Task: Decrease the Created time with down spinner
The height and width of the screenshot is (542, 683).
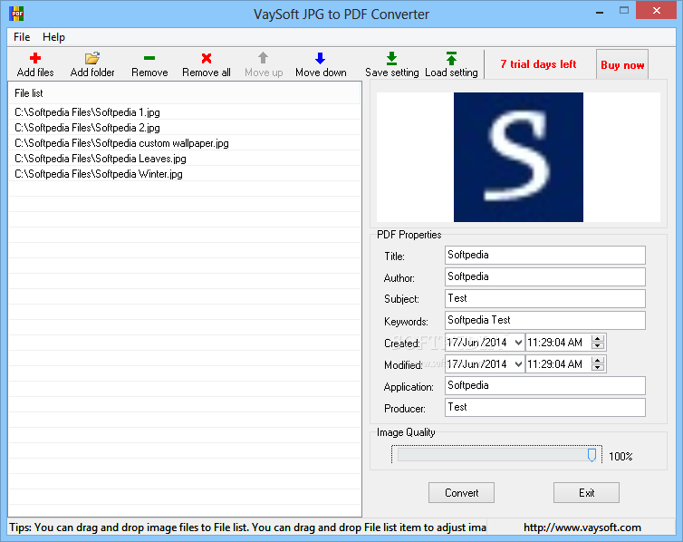Action: [598, 346]
